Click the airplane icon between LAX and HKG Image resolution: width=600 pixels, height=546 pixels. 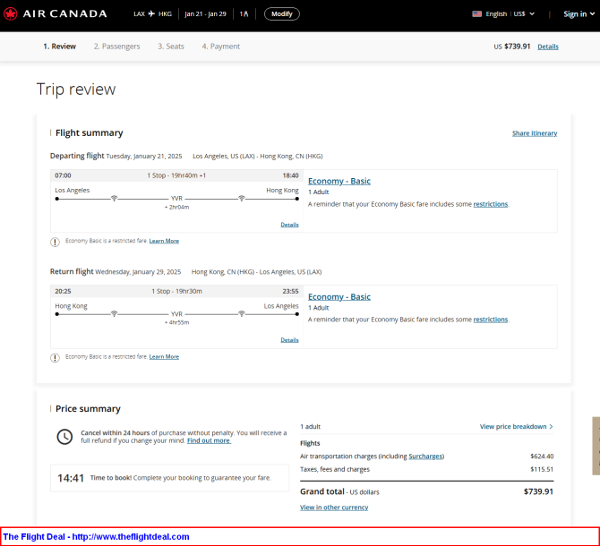[151, 13]
